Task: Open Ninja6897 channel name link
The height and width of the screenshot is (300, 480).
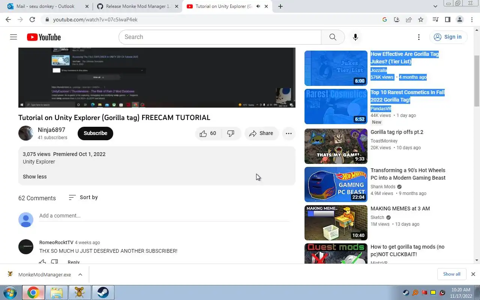Action: [x=51, y=130]
